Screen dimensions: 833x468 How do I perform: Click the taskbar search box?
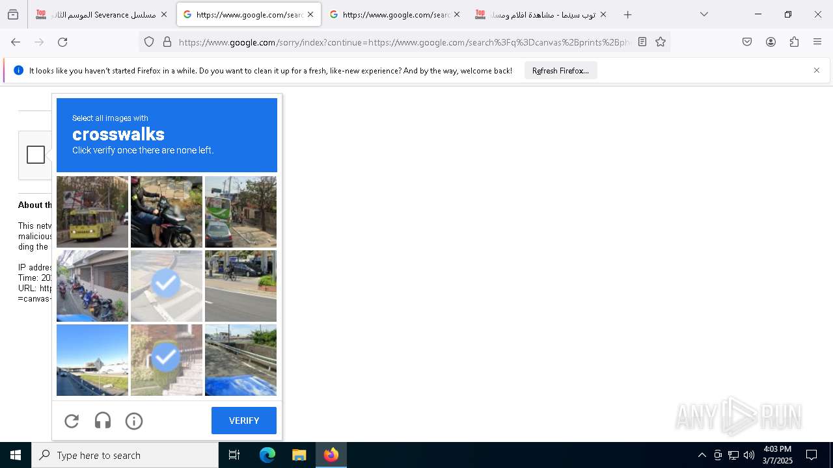coord(125,455)
